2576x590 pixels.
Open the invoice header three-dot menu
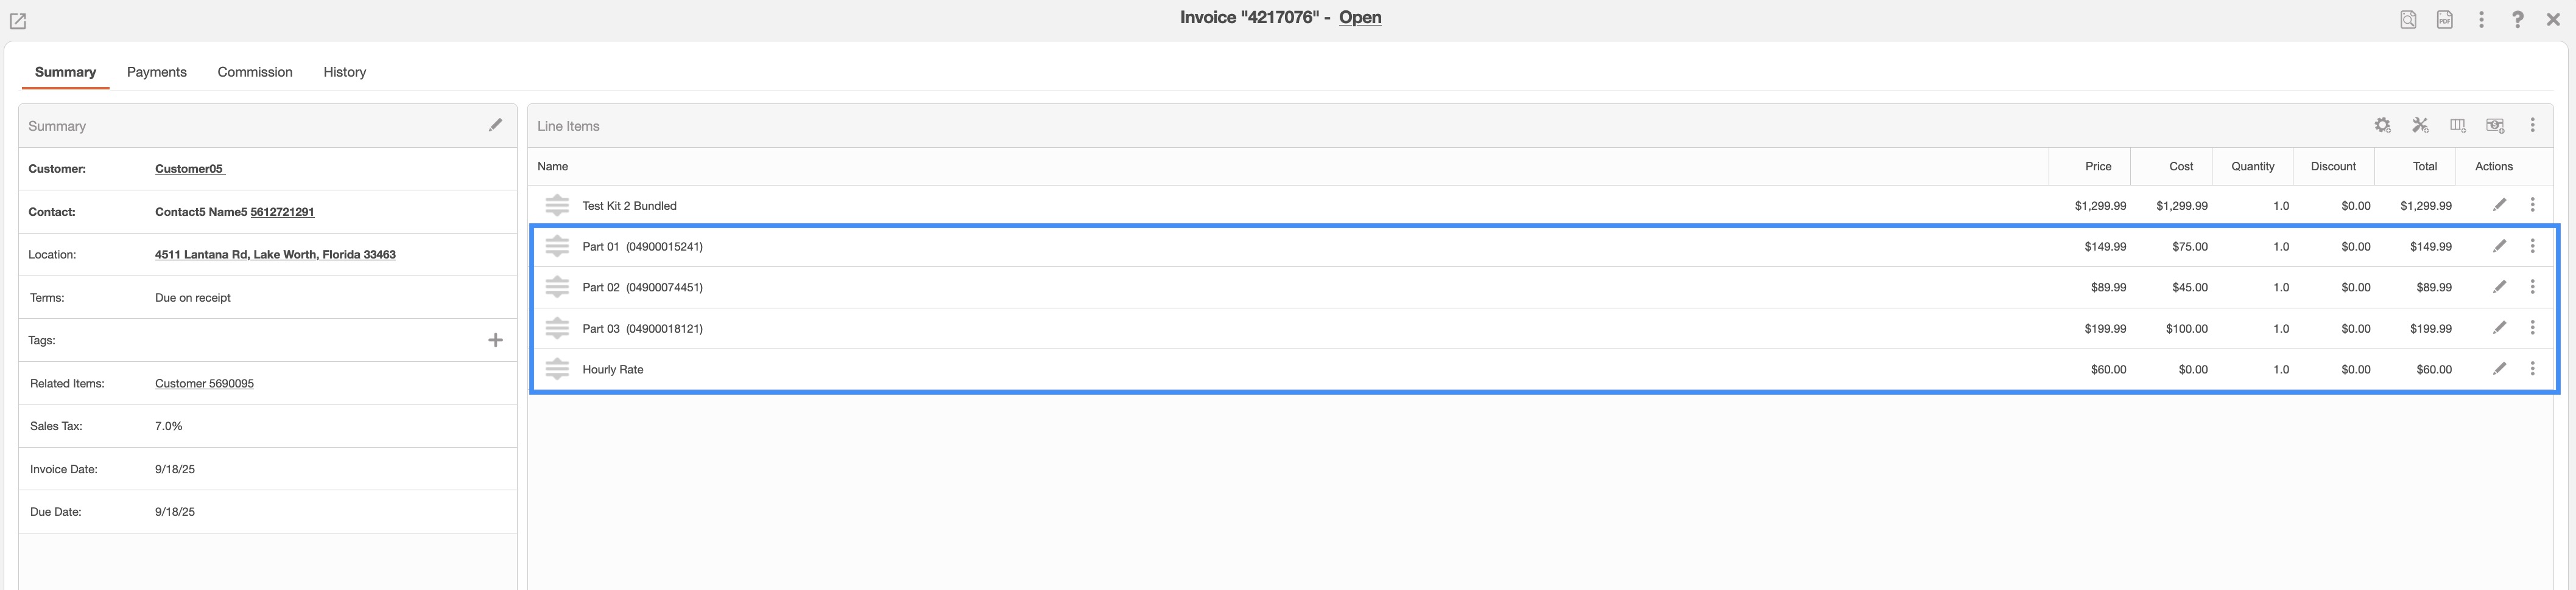click(x=2481, y=20)
